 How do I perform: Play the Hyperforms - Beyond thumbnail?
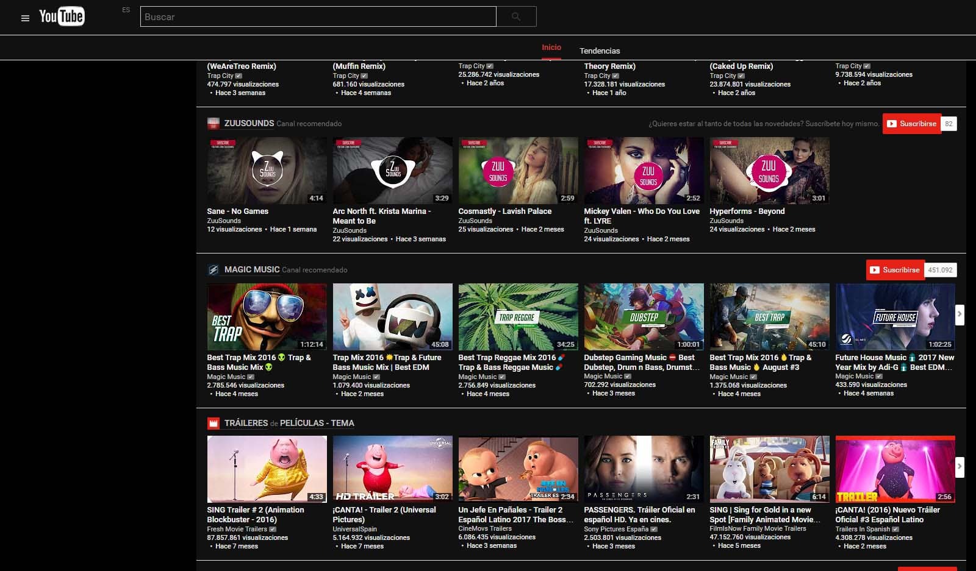[x=769, y=171]
